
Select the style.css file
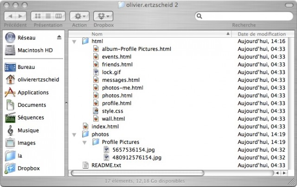(x=112, y=111)
